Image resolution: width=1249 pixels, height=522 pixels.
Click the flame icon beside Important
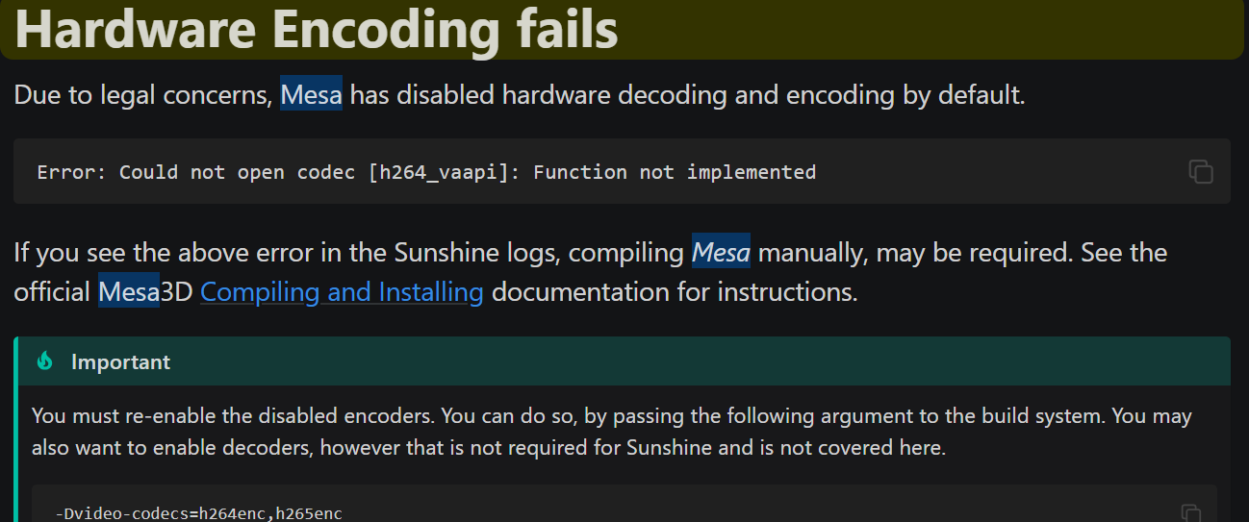(x=45, y=361)
